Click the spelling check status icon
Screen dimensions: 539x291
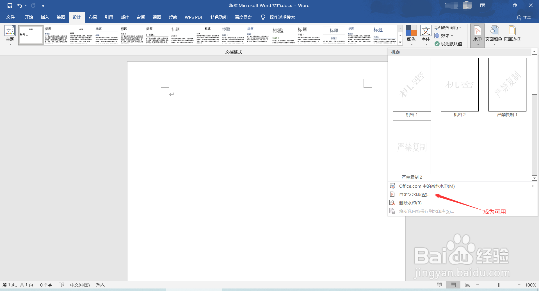coord(61,285)
